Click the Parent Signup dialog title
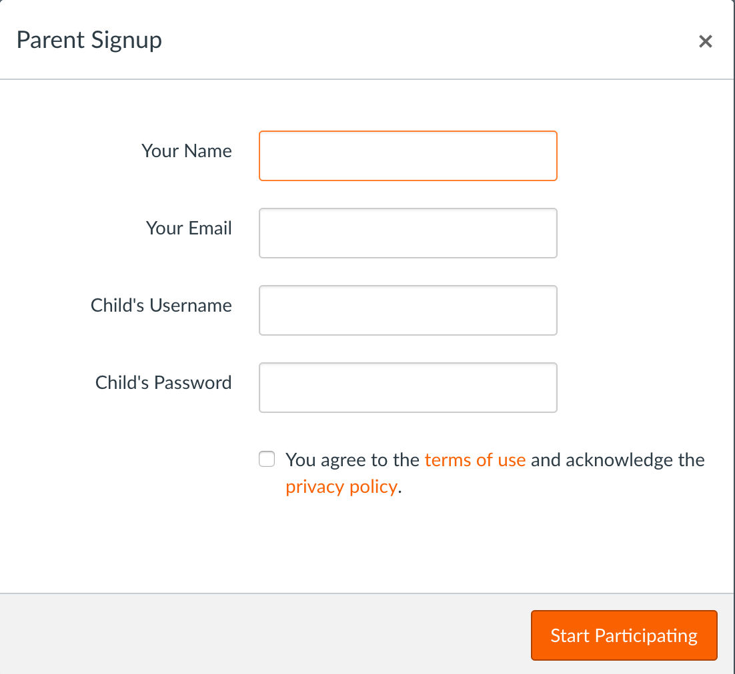 (x=89, y=40)
